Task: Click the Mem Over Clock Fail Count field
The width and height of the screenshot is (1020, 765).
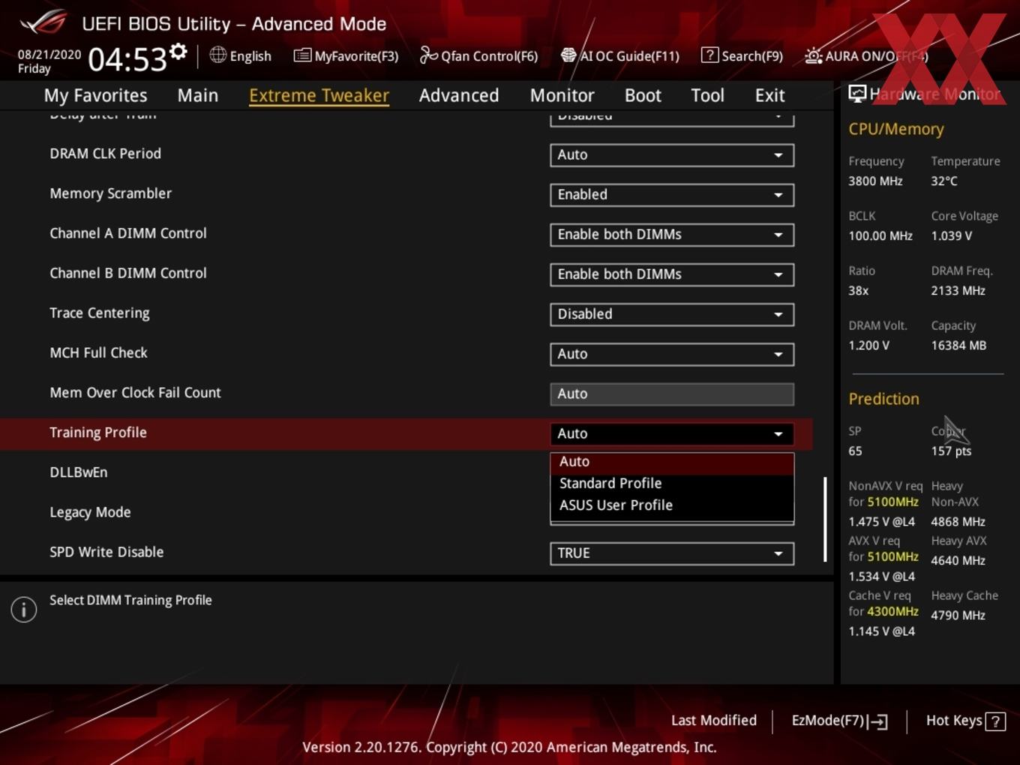Action: [x=671, y=394]
